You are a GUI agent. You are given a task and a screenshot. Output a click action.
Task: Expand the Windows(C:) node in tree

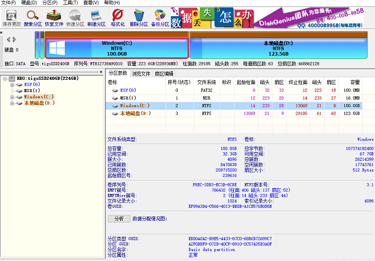point(12,97)
